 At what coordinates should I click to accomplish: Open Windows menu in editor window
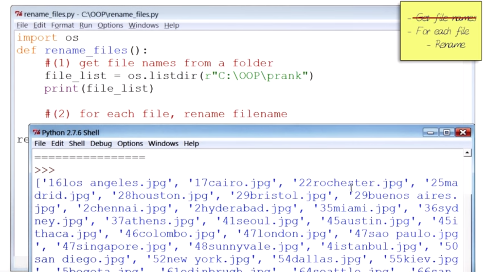[x=144, y=25]
